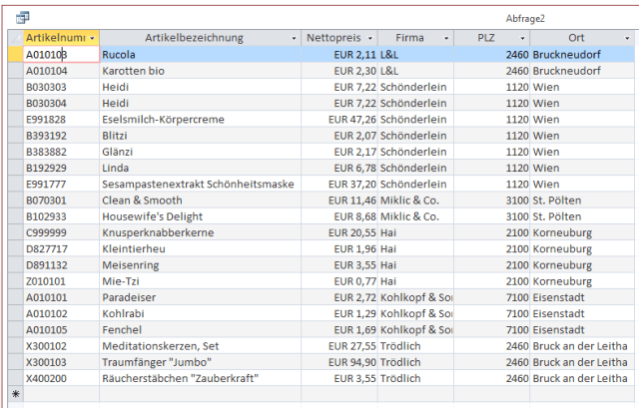
Task: Select the Rucola article name cell
Action: point(200,55)
